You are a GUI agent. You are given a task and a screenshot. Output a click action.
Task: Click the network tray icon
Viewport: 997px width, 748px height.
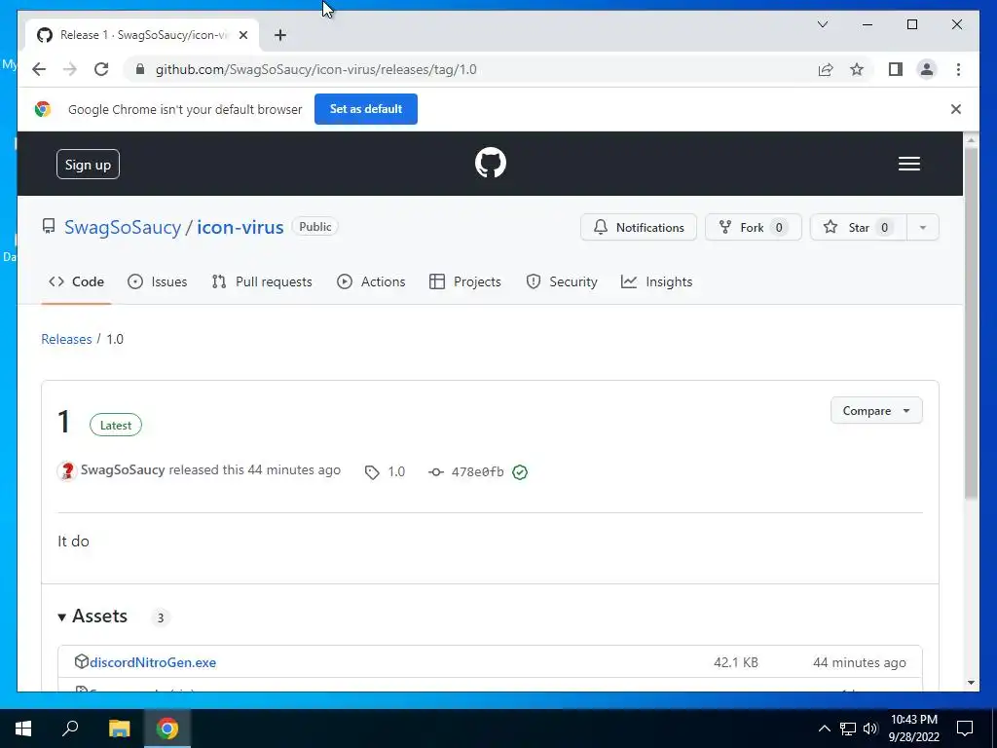click(848, 729)
